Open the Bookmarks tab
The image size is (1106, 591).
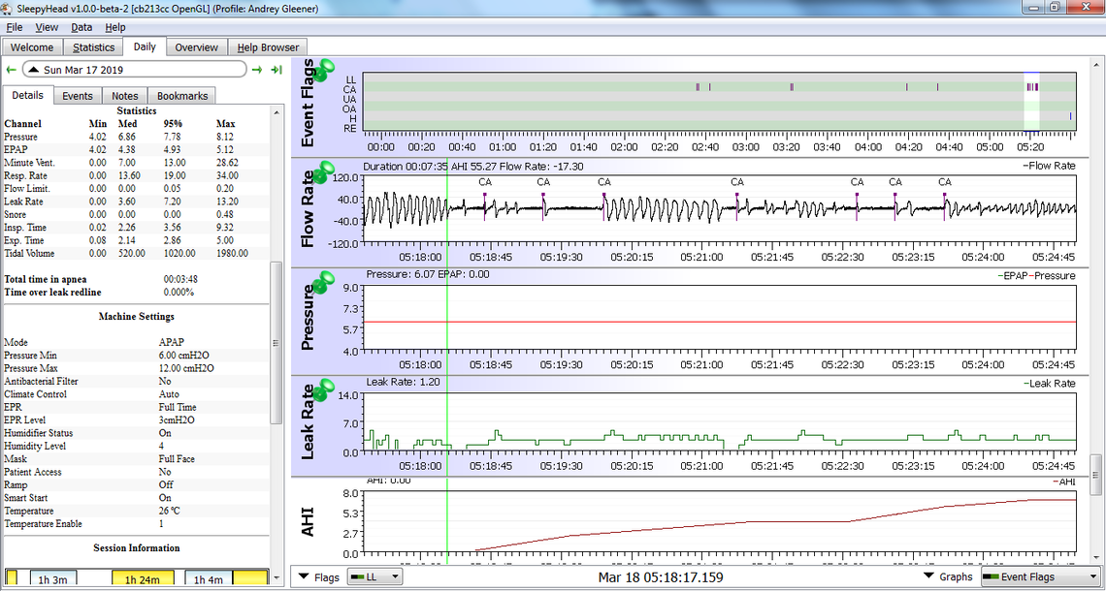(x=182, y=96)
